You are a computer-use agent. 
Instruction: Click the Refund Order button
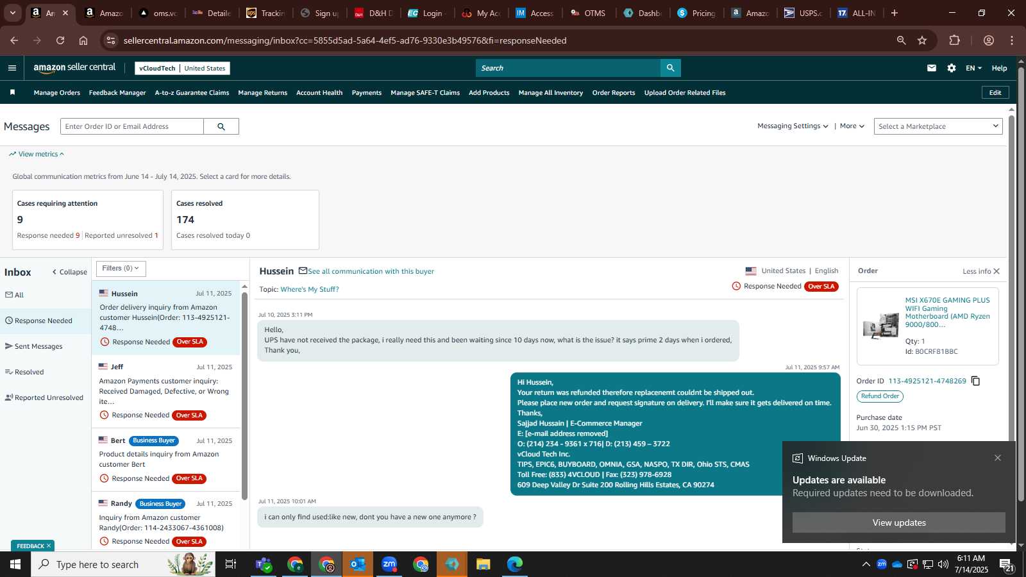(880, 396)
